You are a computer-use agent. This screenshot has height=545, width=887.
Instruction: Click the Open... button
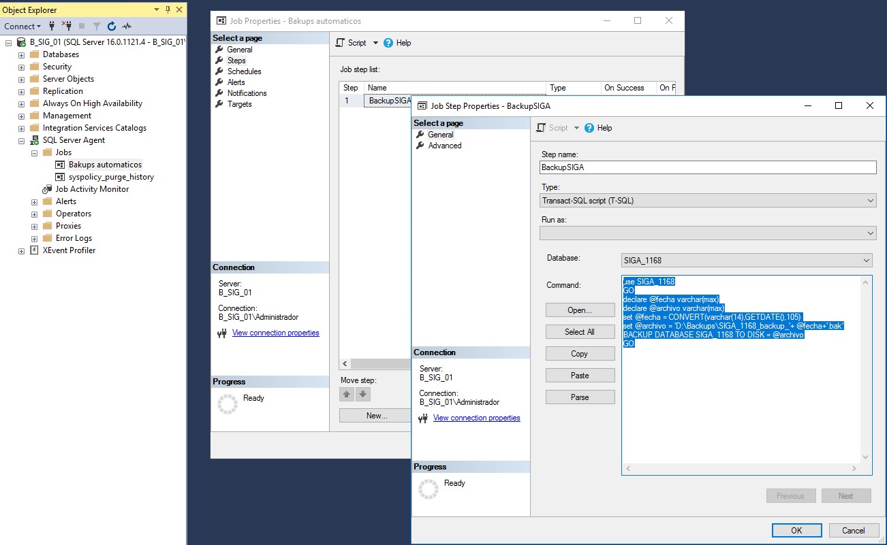coord(580,310)
